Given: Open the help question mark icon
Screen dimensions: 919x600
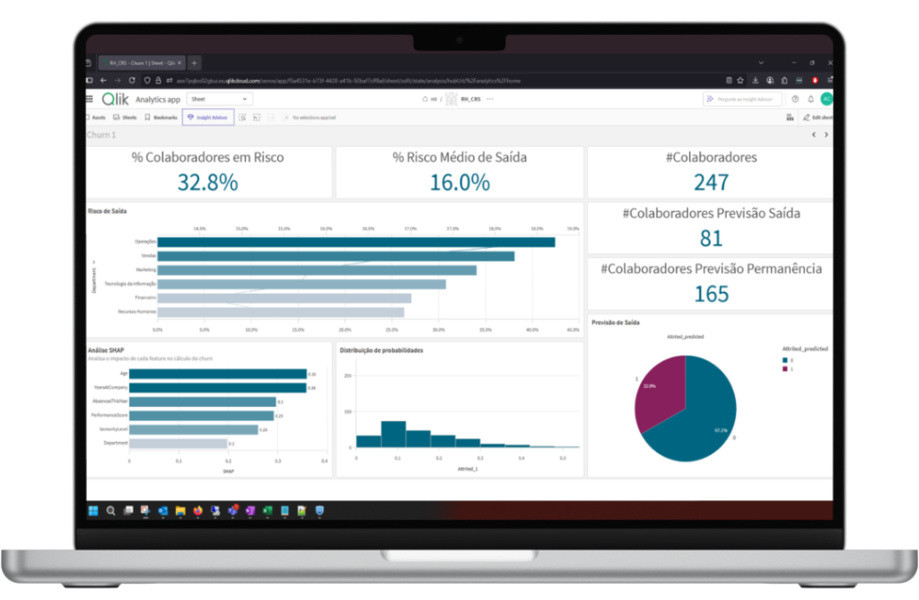Looking at the screenshot, I should [x=795, y=99].
